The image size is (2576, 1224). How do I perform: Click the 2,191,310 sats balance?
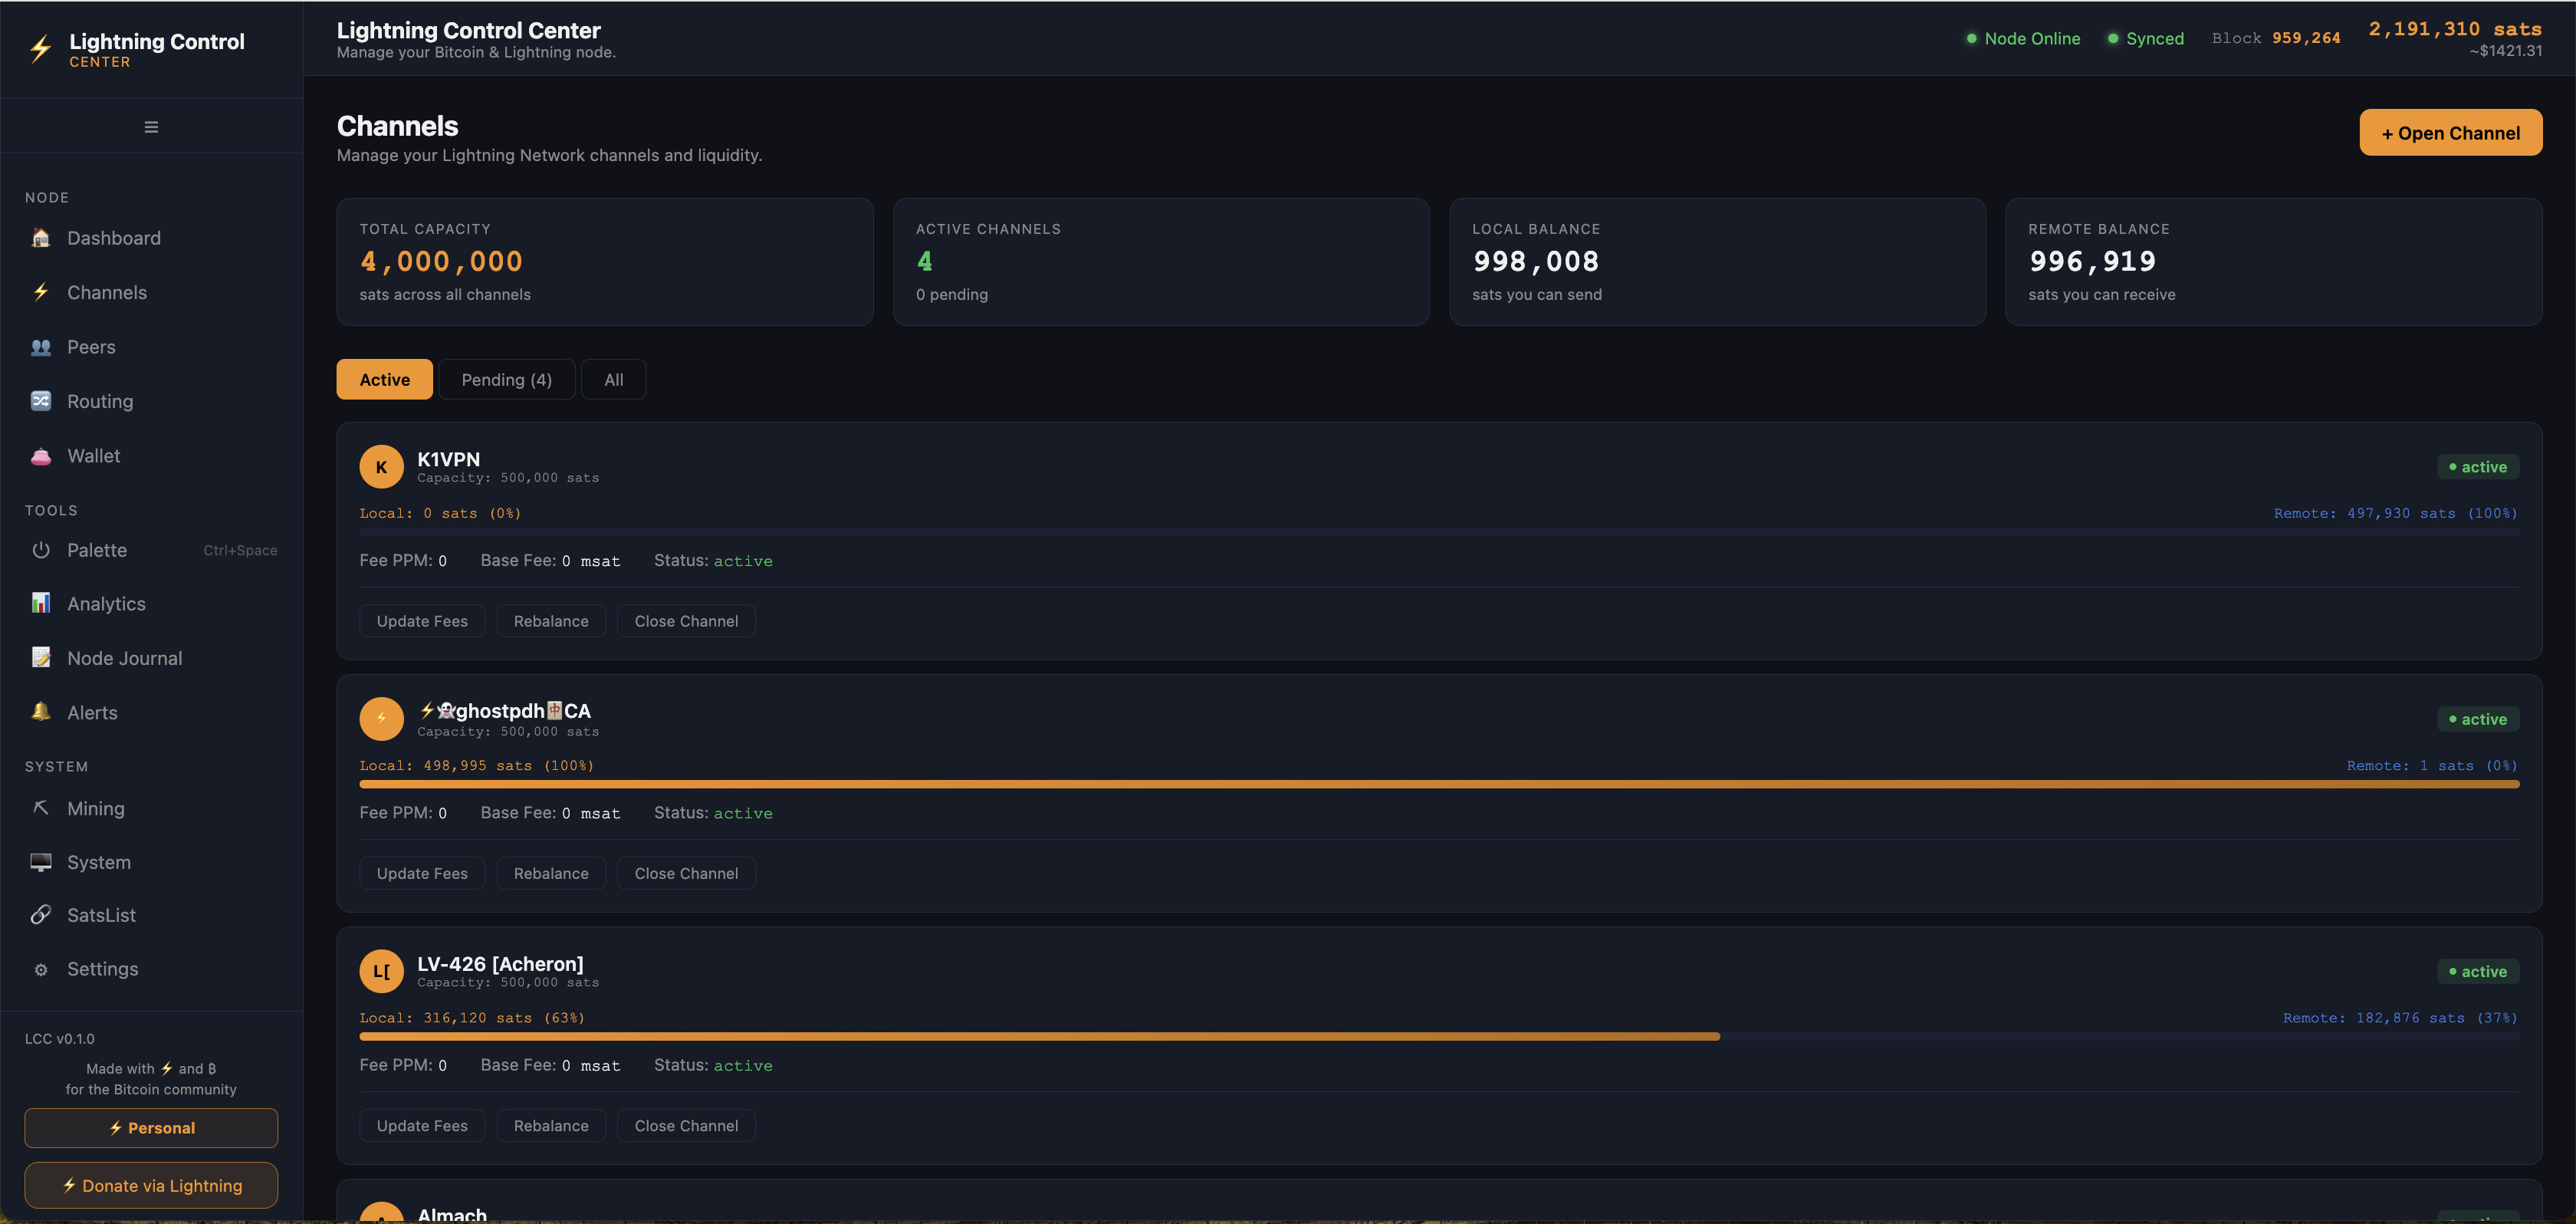coord(2455,29)
